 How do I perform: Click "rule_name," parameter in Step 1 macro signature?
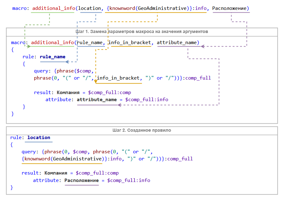(x=91, y=43)
